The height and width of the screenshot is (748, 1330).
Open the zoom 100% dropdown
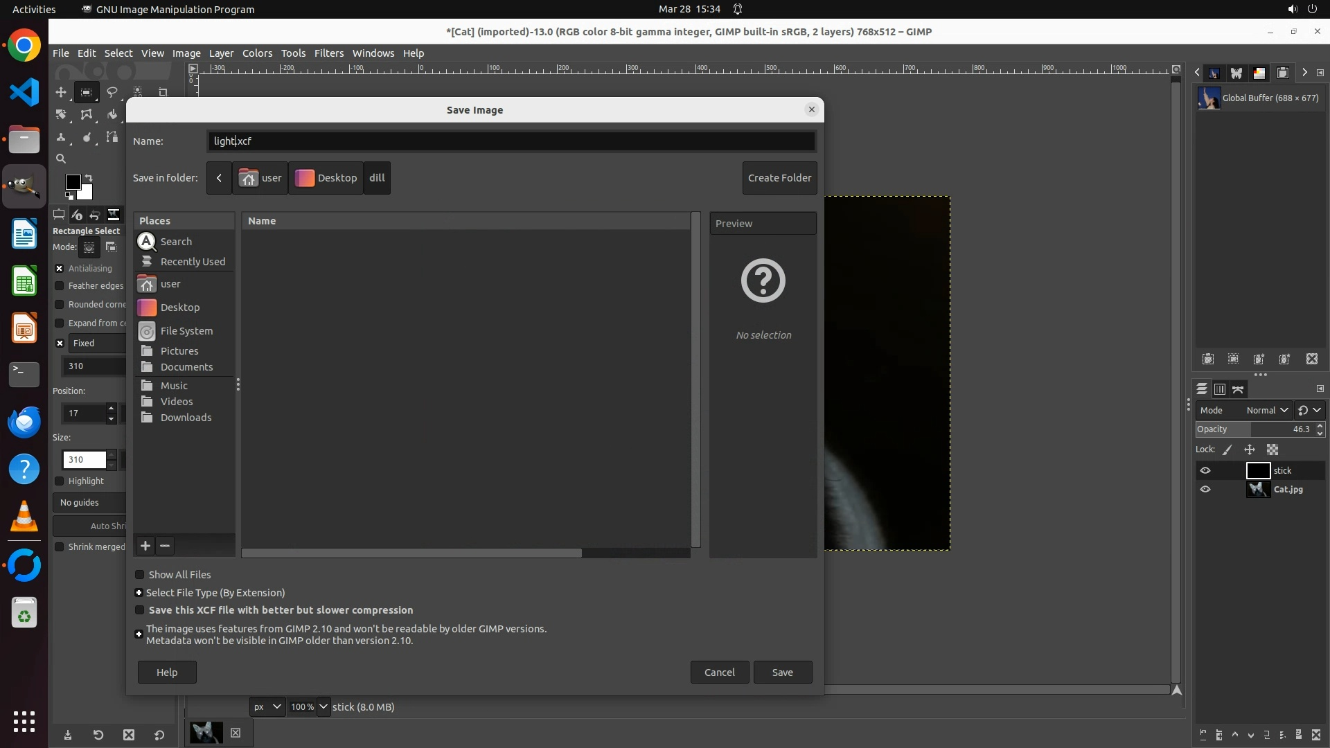tap(323, 706)
